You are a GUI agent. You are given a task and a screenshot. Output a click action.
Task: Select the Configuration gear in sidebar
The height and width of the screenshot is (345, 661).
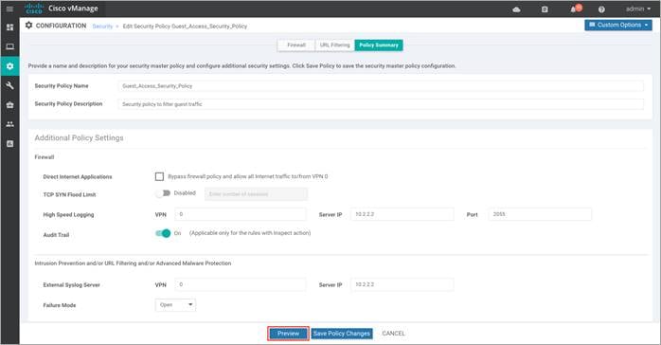(10, 66)
